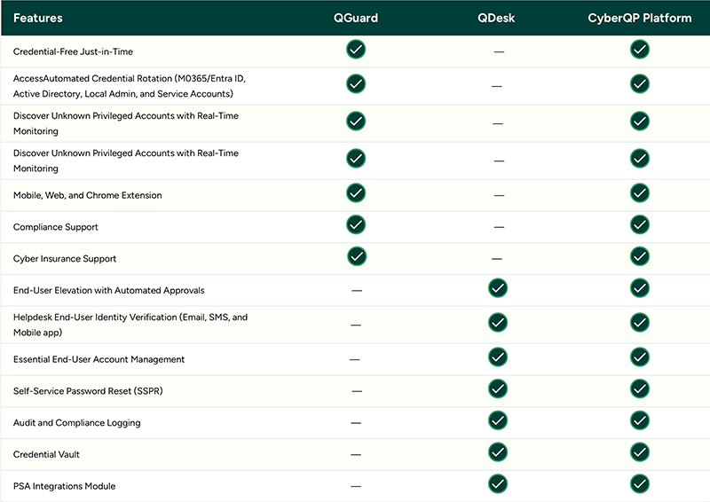Click QGuard dash for PSA Integrations Module
Screen dimensions: 710x502
[356, 486]
